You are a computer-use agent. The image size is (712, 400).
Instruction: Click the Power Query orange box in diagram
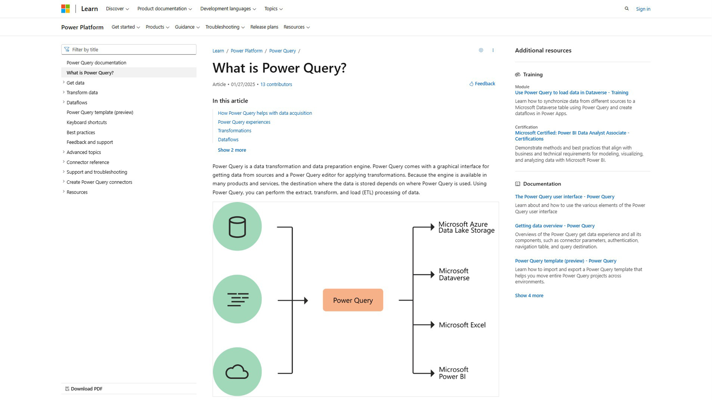click(x=353, y=300)
